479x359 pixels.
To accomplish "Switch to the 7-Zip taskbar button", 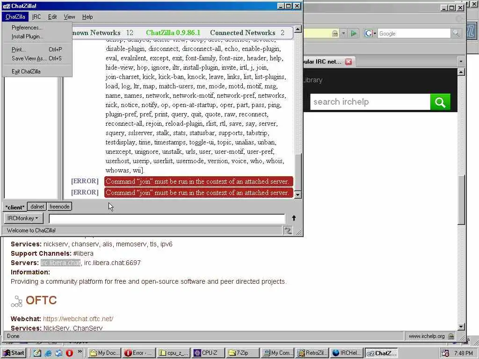I will coord(243,353).
